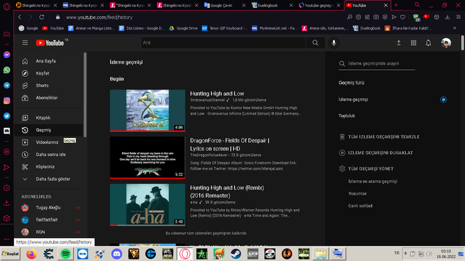Open a new browser tab
Viewport: 465px width, 261px height.
pos(396,5)
